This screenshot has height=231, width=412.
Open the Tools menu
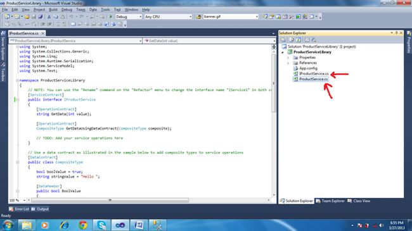tap(105, 9)
